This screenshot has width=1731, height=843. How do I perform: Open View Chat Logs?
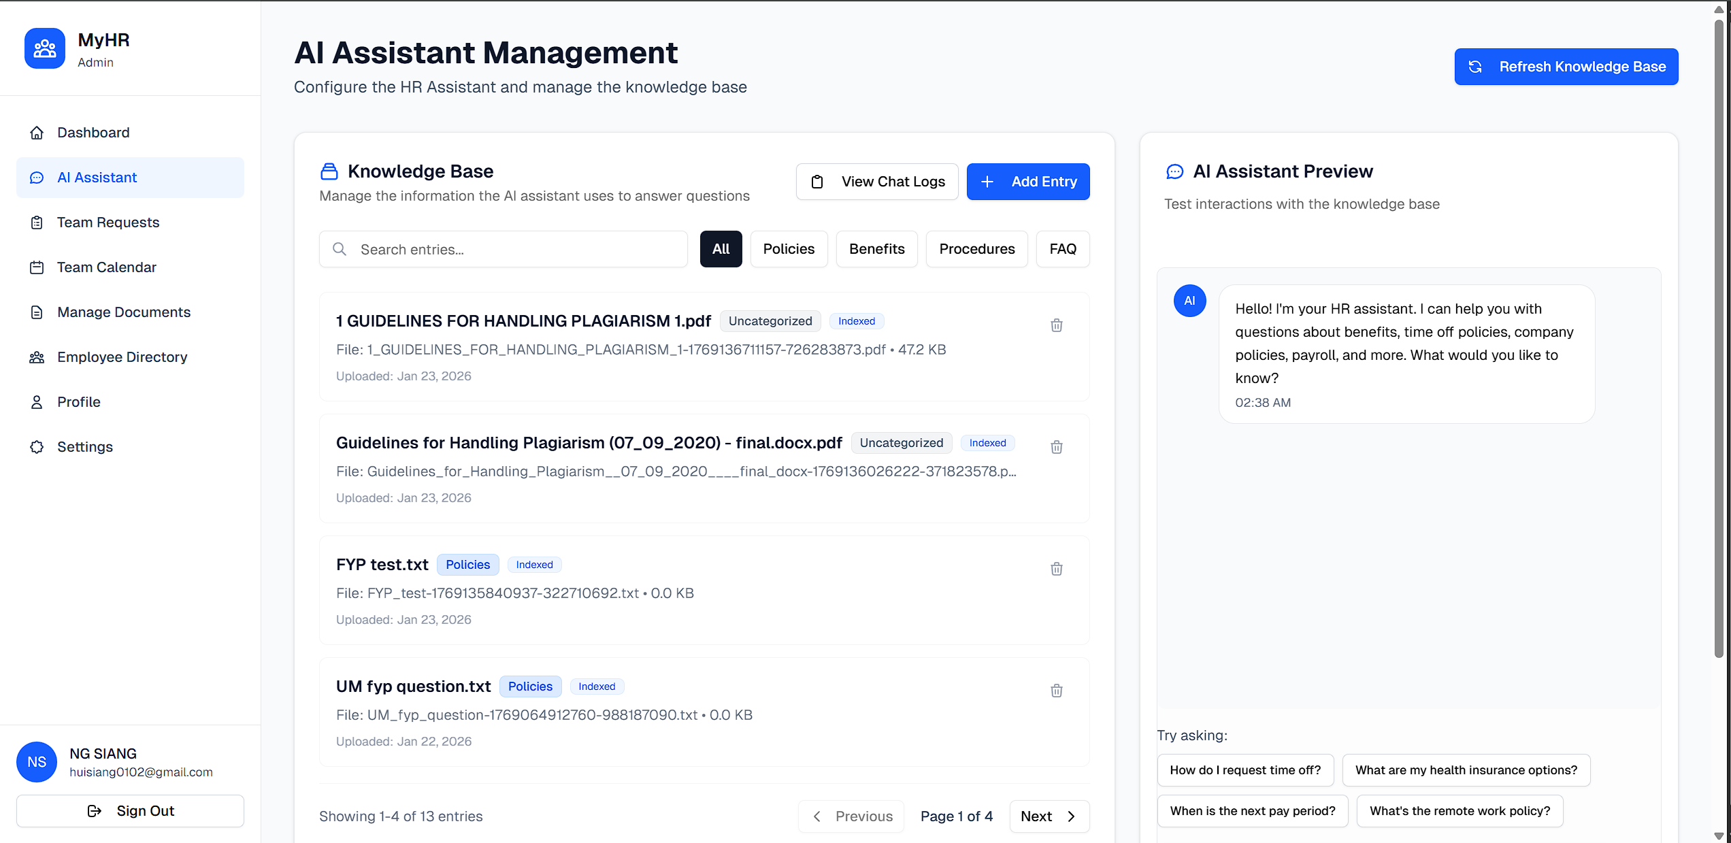coord(877,182)
